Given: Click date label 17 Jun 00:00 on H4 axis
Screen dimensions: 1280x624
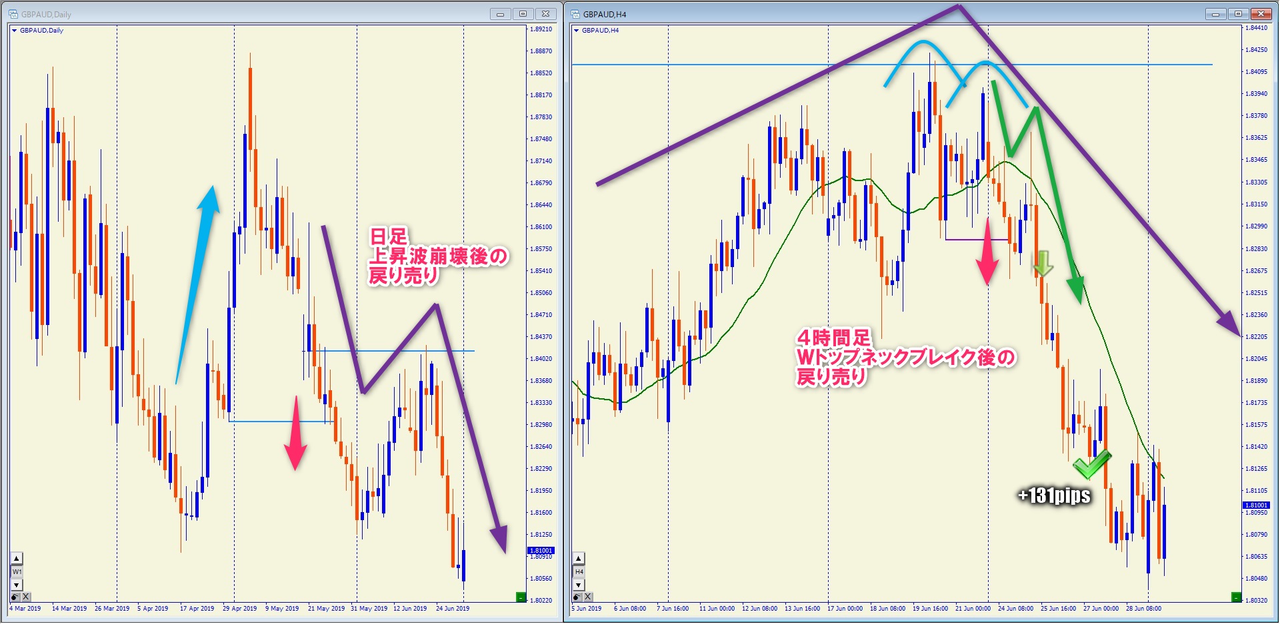Looking at the screenshot, I should coord(845,609).
